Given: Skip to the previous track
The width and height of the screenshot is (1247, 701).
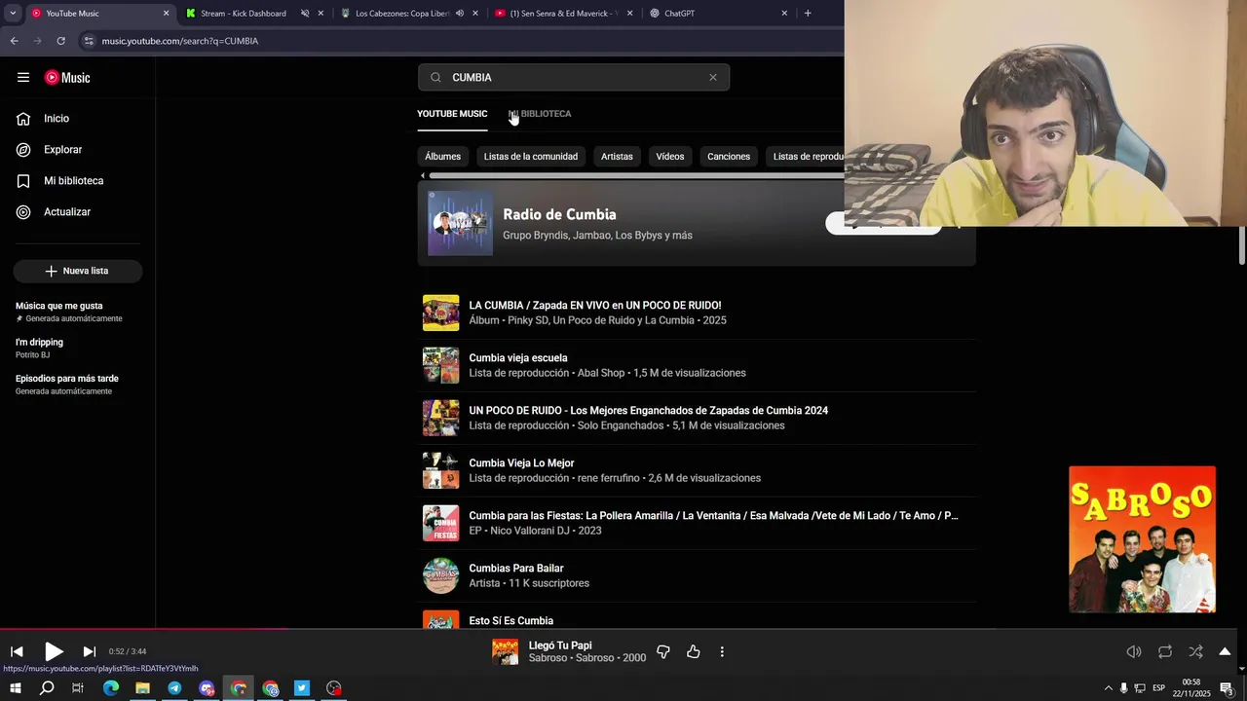Looking at the screenshot, I should [x=17, y=652].
